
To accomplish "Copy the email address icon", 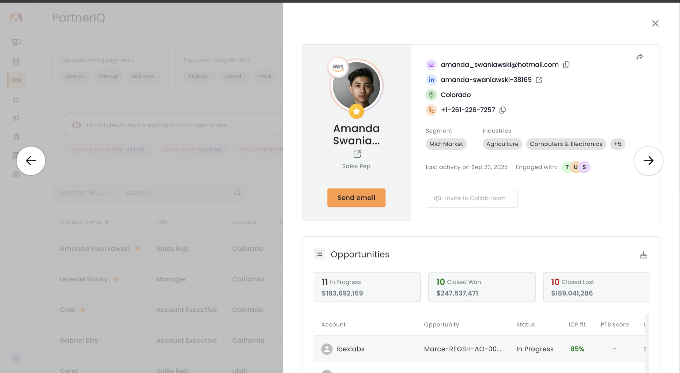I will point(566,65).
